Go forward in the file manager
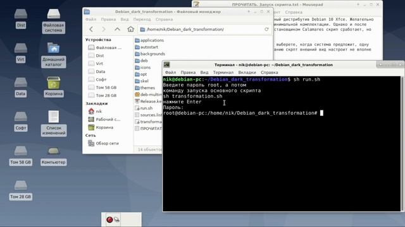The height and width of the screenshot is (227, 405). tap(104, 30)
